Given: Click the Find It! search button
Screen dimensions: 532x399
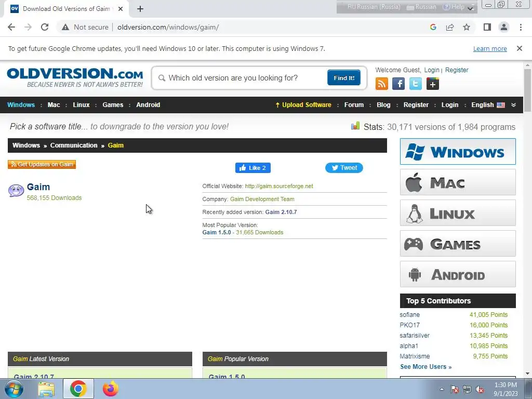Looking at the screenshot, I should click(344, 78).
